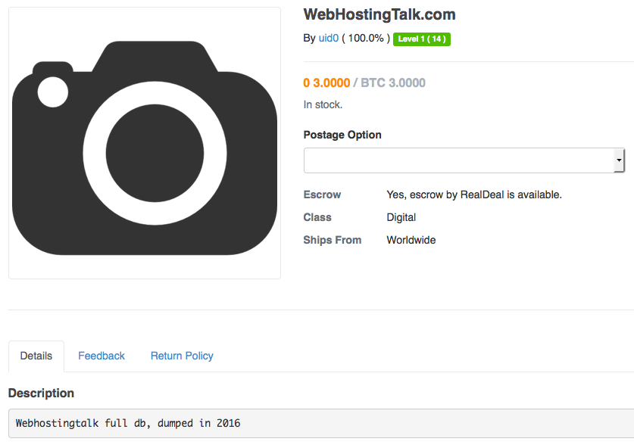Switch to the Feedback tab

click(x=102, y=356)
